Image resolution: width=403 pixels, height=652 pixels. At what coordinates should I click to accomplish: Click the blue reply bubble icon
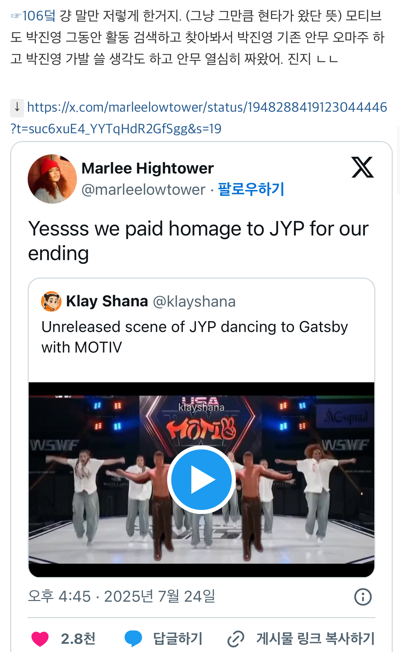(x=133, y=639)
